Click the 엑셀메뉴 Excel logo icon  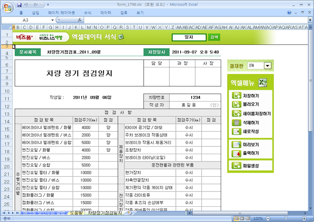point(263,83)
